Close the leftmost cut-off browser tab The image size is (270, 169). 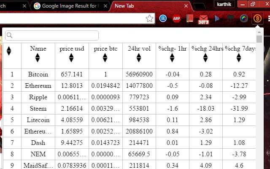point(24,6)
